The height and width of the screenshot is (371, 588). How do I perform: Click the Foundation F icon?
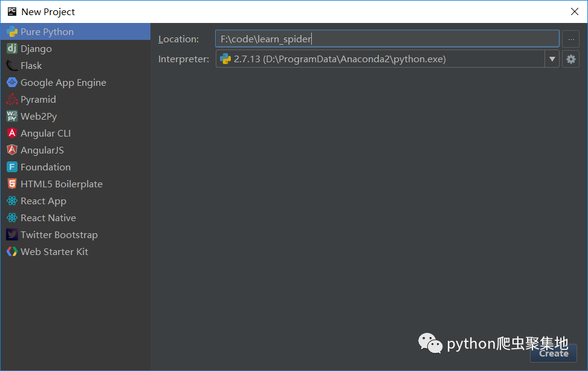tap(12, 167)
